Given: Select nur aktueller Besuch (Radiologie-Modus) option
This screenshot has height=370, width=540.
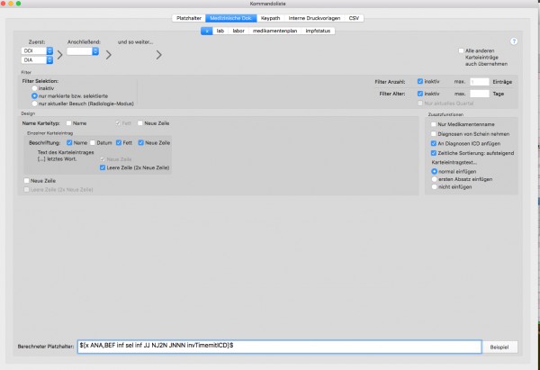Looking at the screenshot, I should (x=34, y=104).
